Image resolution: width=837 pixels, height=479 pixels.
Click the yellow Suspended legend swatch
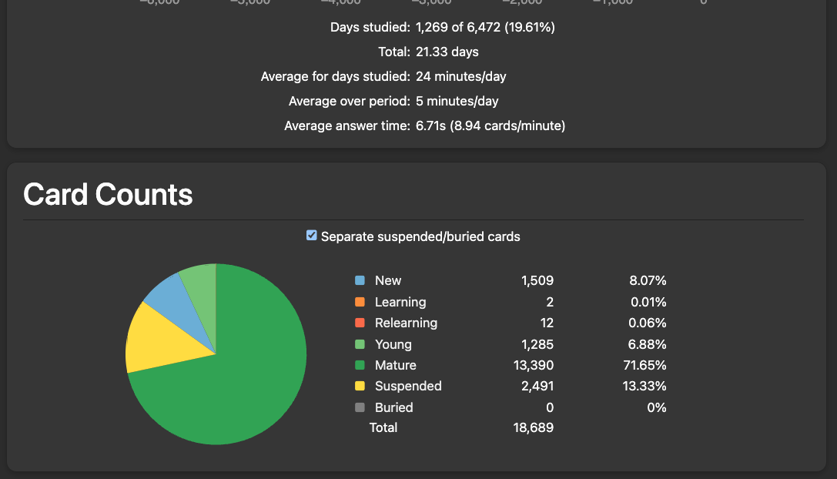[360, 386]
